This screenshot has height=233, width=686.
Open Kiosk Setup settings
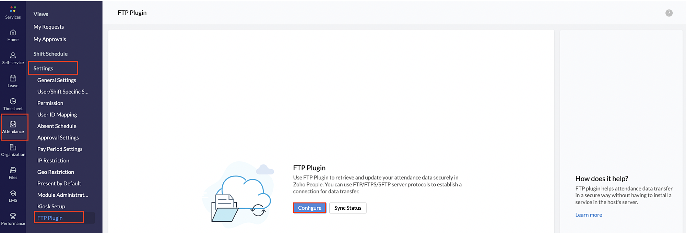click(x=51, y=207)
